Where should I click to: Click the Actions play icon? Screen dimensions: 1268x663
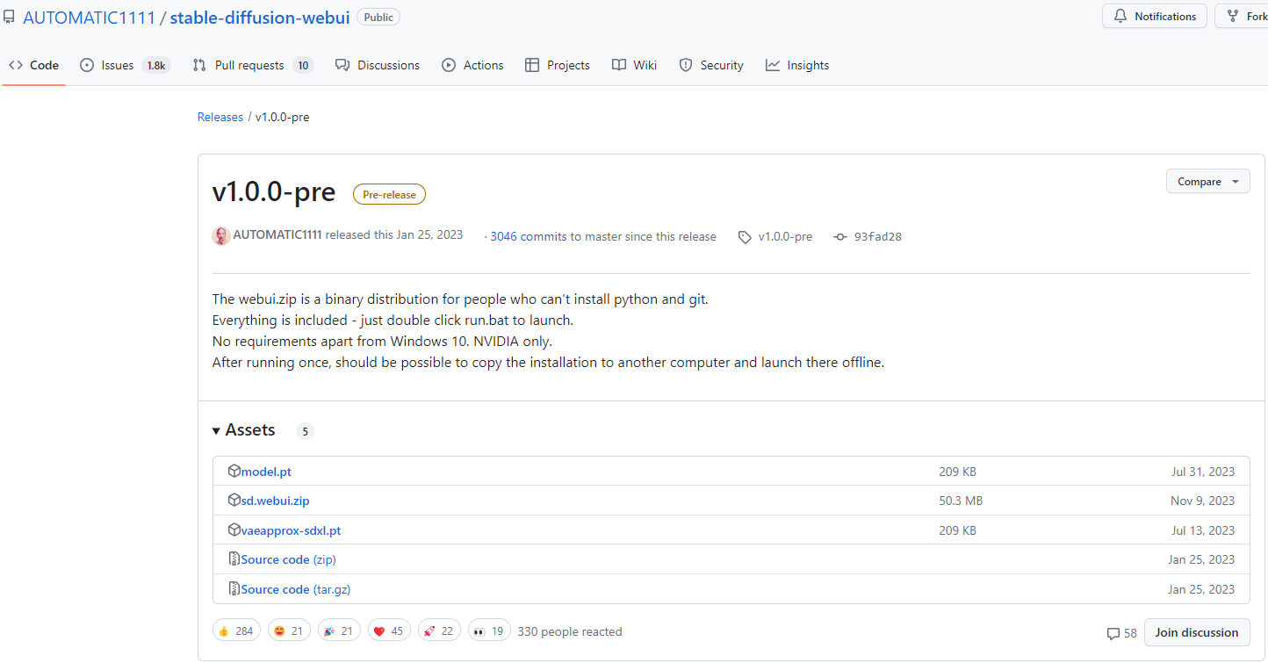(449, 65)
